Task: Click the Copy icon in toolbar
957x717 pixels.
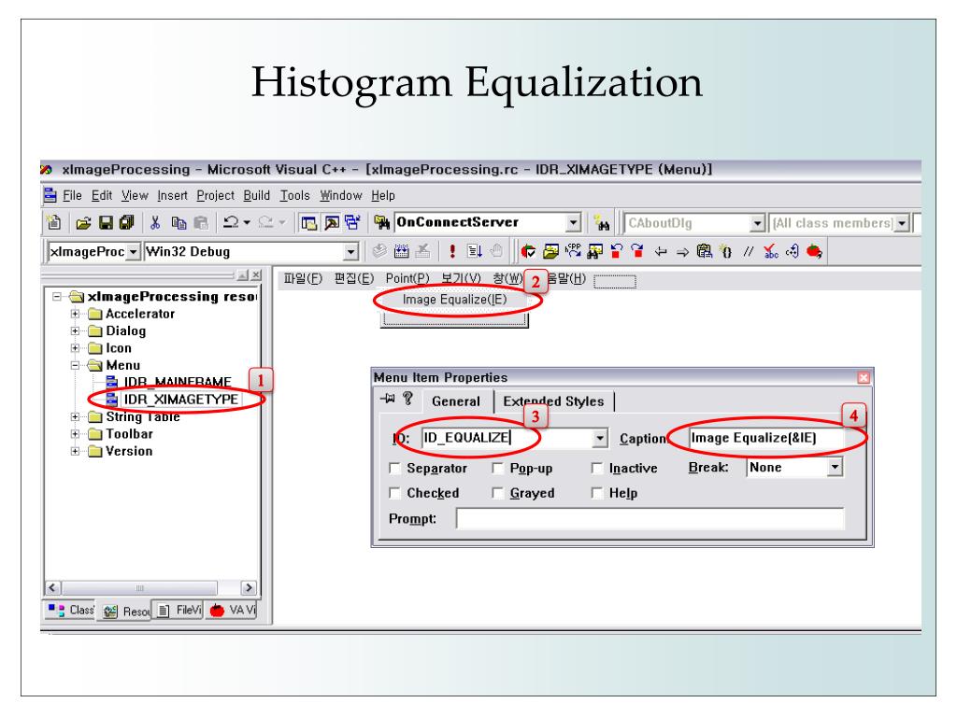Action: (179, 223)
